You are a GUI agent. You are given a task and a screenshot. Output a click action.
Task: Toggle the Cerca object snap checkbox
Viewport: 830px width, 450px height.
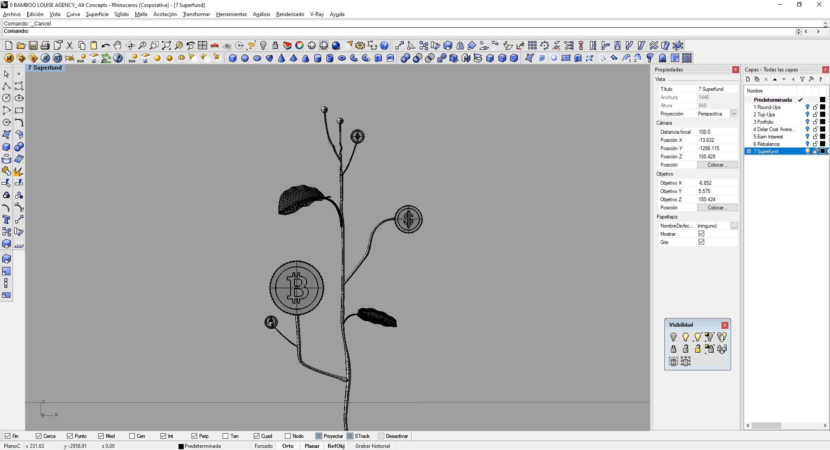pos(39,436)
